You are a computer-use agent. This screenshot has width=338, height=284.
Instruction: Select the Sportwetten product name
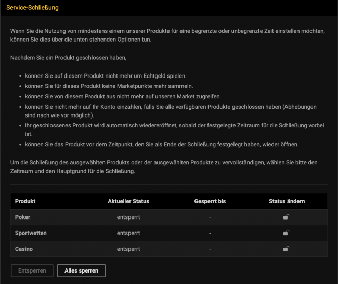click(x=31, y=233)
